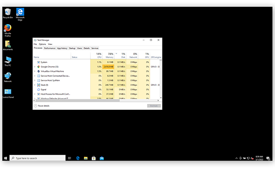Sort processes by the Disk column
The height and width of the screenshot is (169, 275).
coord(120,55)
